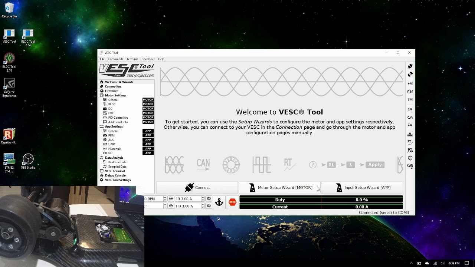475x267 pixels.
Task: Click the read app configuration icon
Action: (x=410, y=109)
